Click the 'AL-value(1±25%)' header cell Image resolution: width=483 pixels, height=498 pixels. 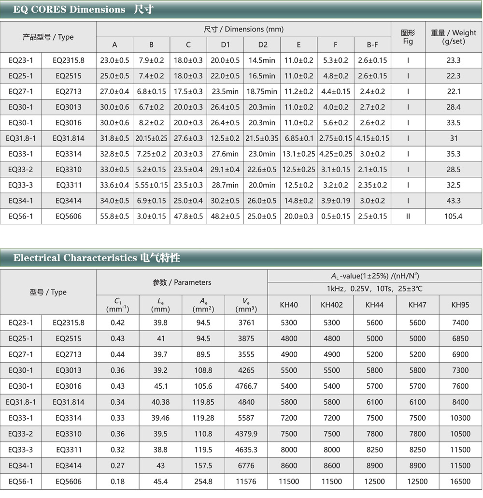[x=375, y=276]
